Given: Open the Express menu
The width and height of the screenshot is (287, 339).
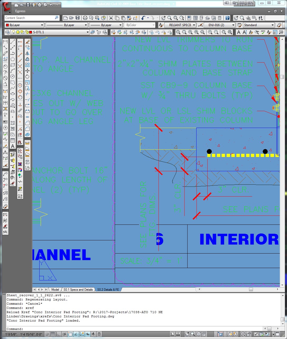Looking at the screenshot, I should 20,11.
